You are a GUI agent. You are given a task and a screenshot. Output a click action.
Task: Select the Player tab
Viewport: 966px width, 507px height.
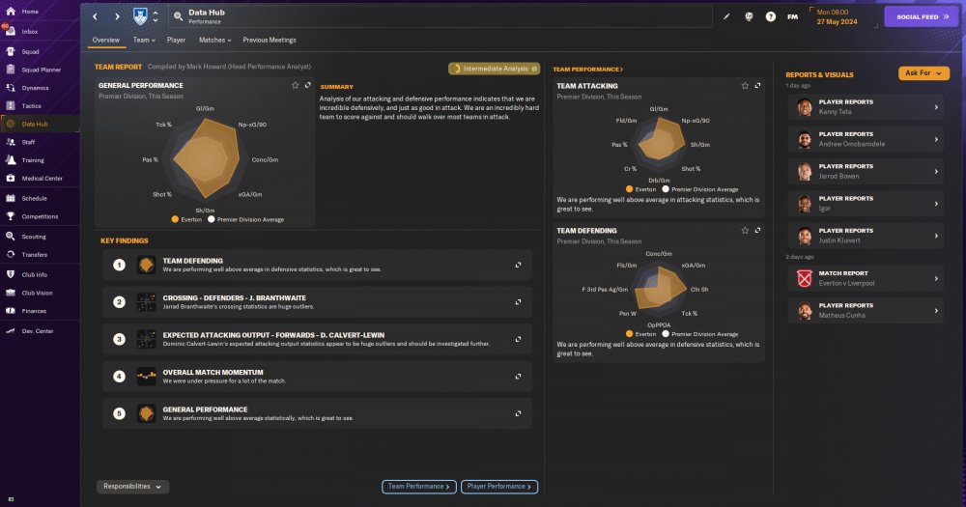(x=176, y=40)
